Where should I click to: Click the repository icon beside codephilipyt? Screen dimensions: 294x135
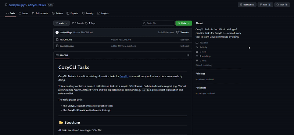click(x=6, y=5)
